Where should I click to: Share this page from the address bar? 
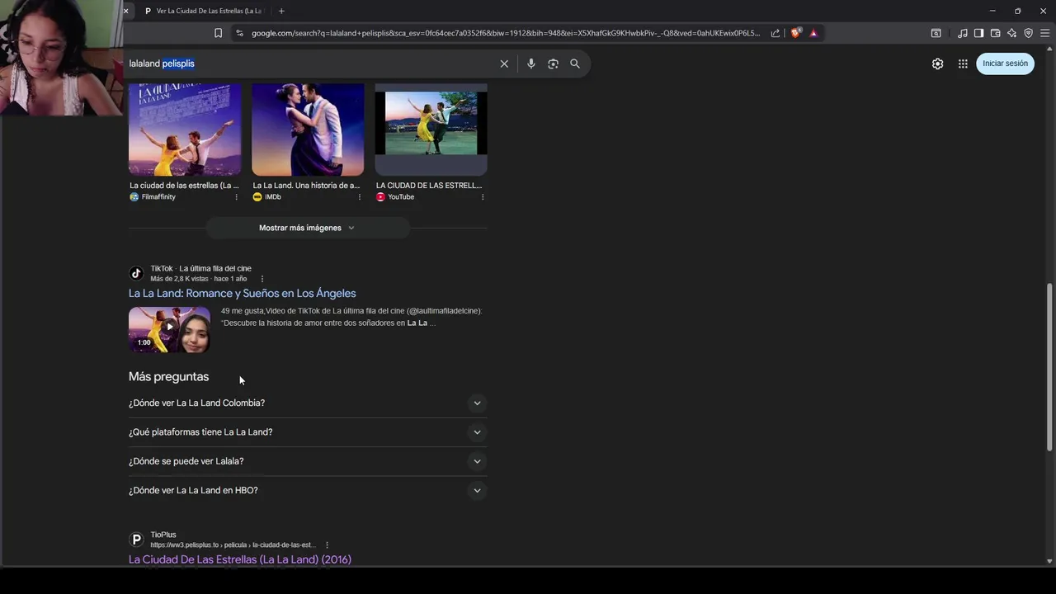point(775,33)
